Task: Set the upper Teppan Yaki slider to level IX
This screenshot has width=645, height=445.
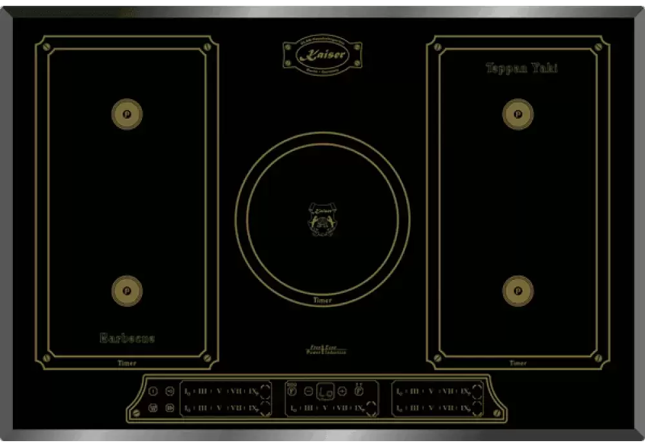Action: point(464,391)
